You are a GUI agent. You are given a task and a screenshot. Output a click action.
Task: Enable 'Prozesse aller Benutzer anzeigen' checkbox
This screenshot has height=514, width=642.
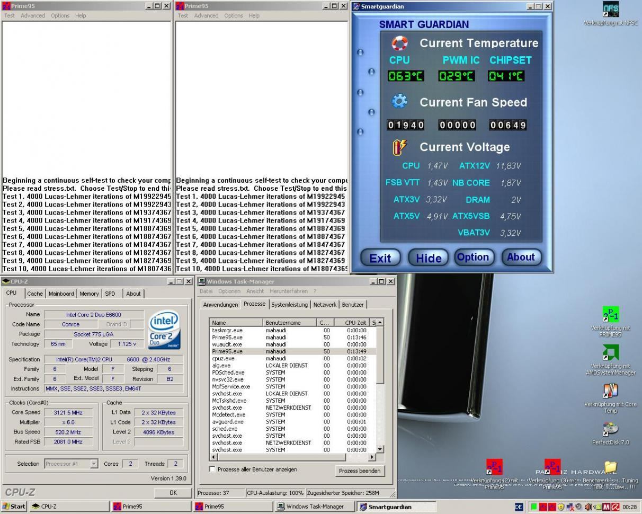coord(212,469)
